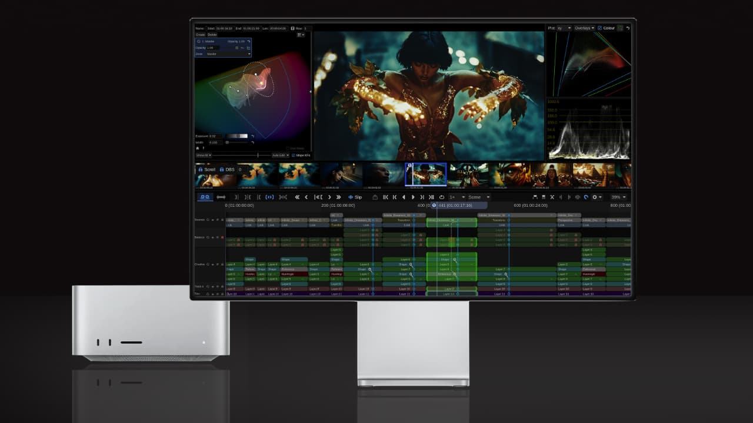Toggle the Colour overlay checkbox

tap(599, 28)
